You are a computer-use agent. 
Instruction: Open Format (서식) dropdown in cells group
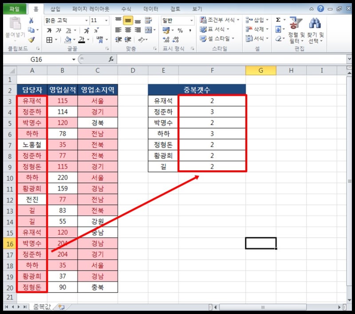[x=257, y=39]
